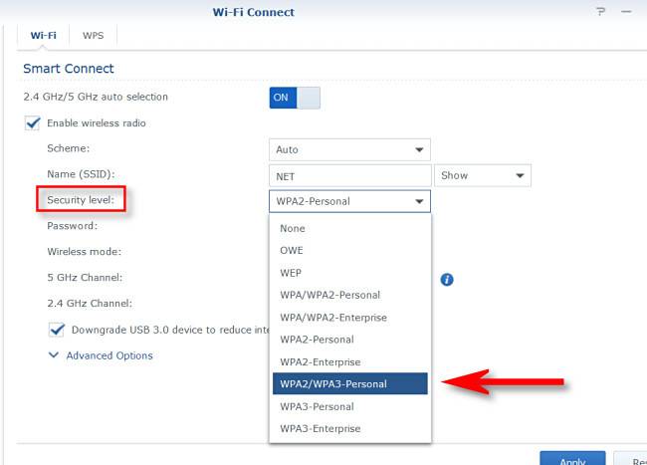Click the Name (SSID) field containing NET
Image resolution: width=647 pixels, height=465 pixels.
tap(350, 176)
